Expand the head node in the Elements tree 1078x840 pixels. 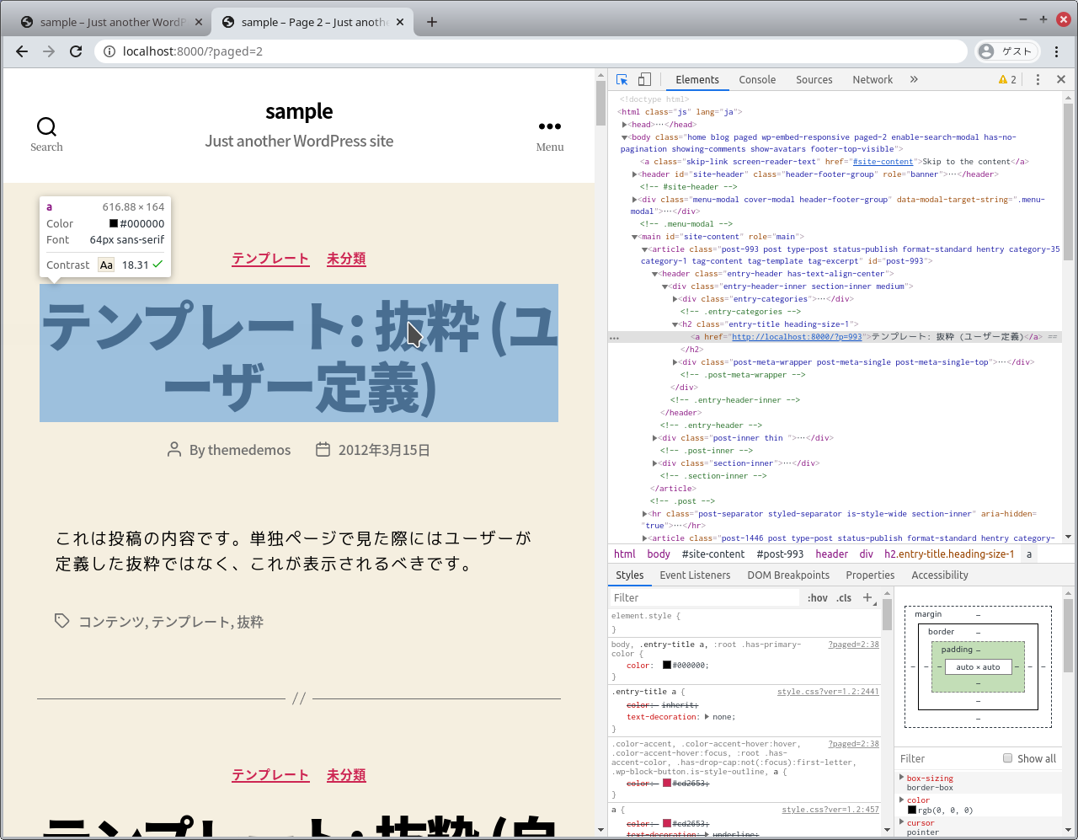pos(625,124)
